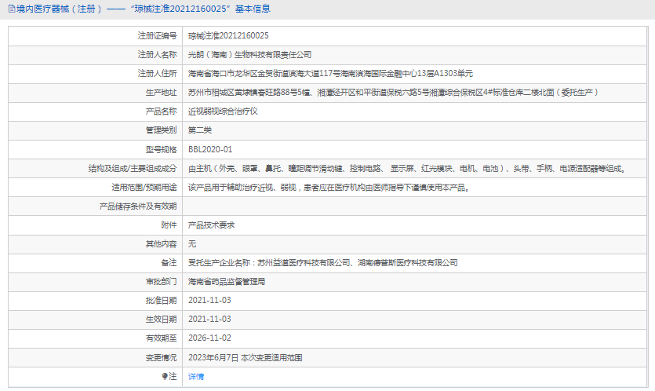Click the 审批部门 row label
This screenshot has height=391, width=655.
[x=162, y=281]
